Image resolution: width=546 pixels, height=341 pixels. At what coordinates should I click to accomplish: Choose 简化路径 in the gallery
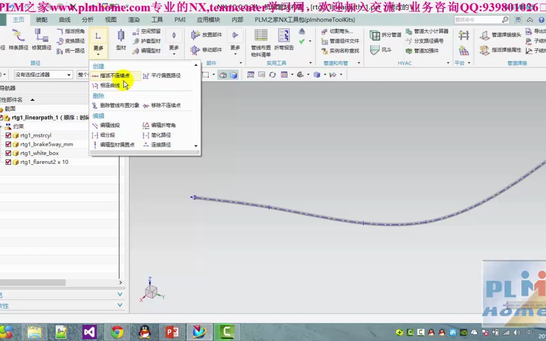(x=157, y=135)
